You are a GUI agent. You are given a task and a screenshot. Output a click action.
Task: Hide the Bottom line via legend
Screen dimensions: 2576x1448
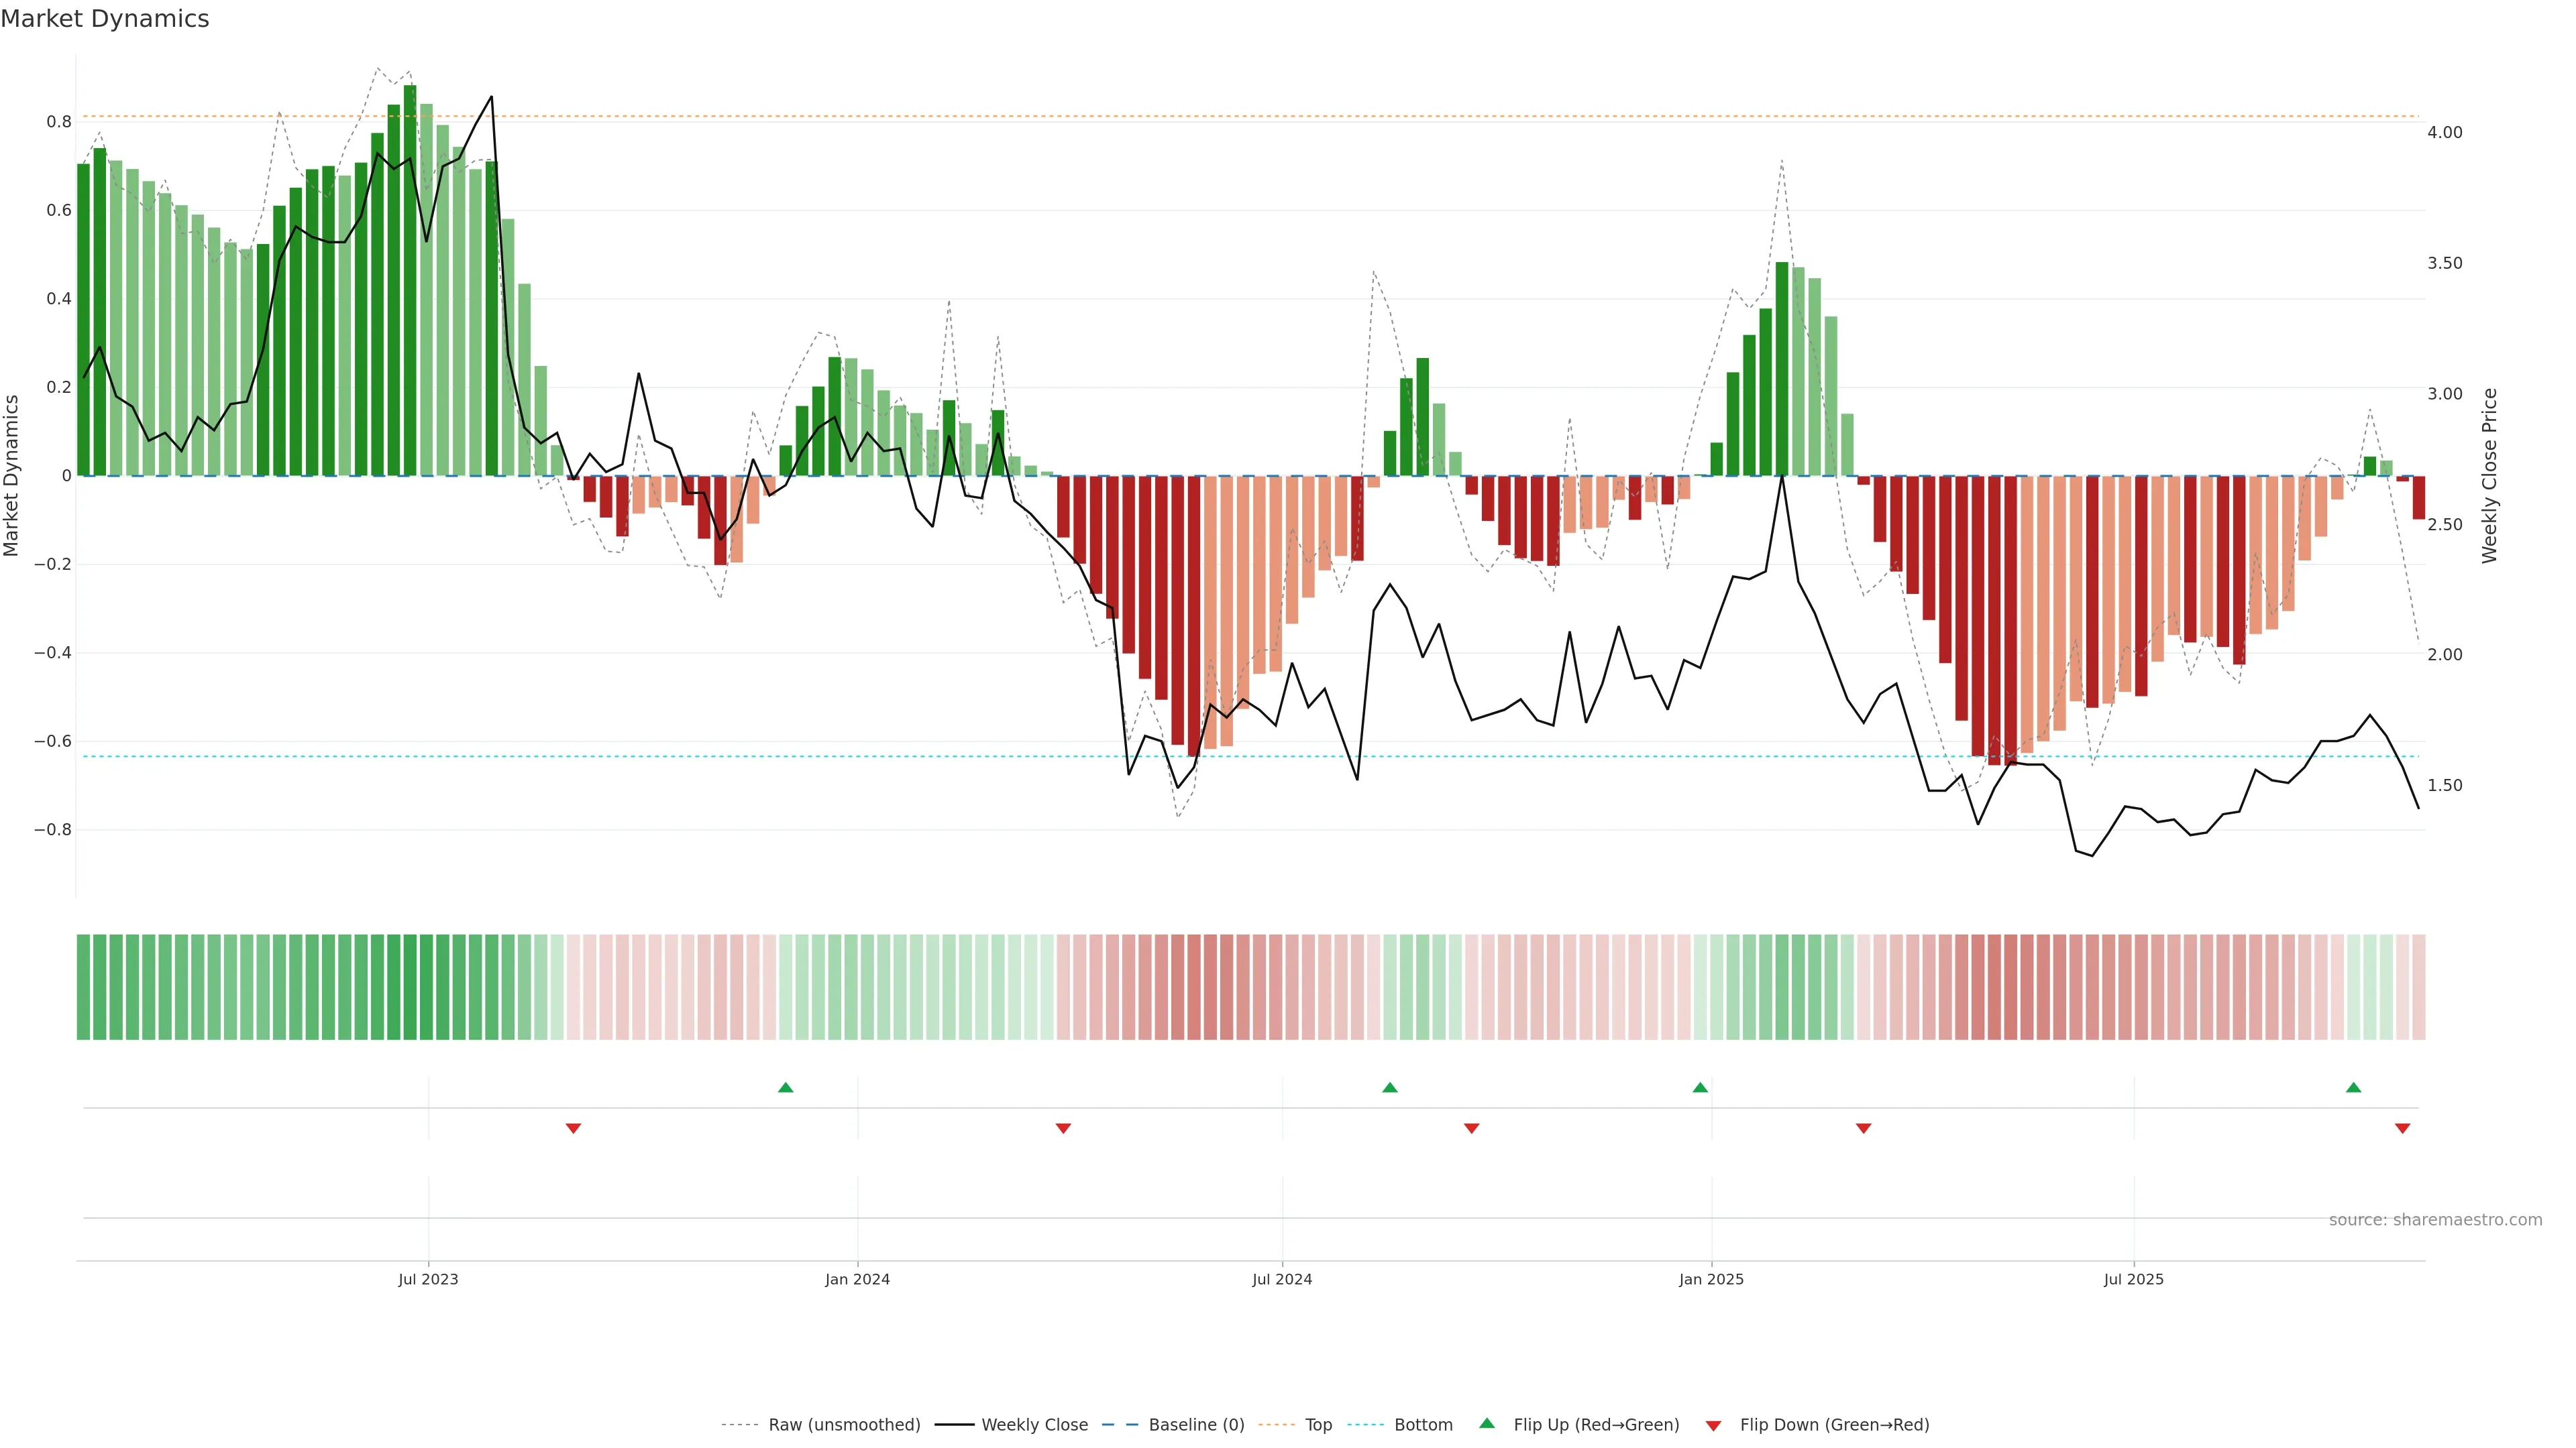tap(1423, 1425)
